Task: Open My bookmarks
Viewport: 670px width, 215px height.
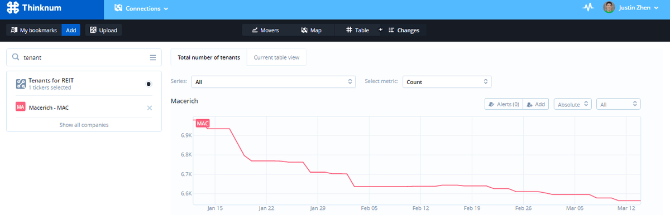Action: point(33,30)
